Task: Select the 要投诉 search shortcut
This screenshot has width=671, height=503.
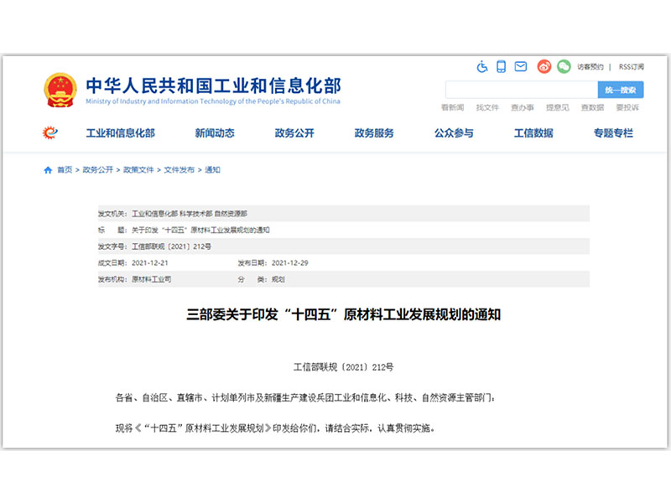Action: click(627, 107)
